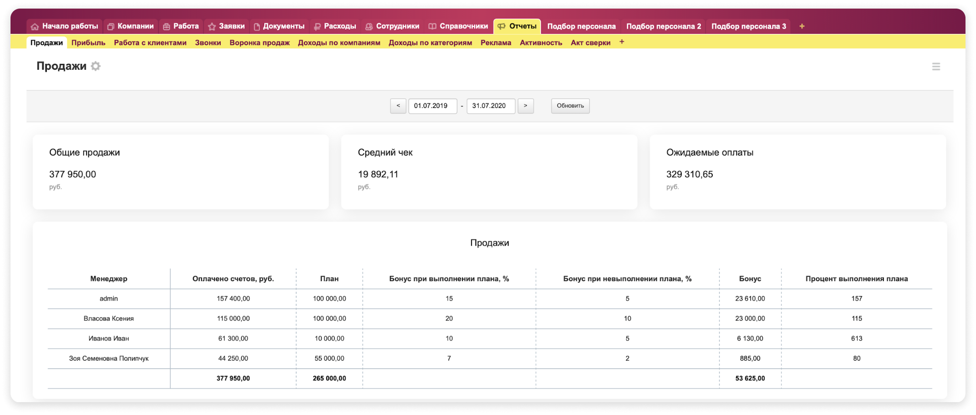Shift date range forward with next arrow

tap(526, 106)
